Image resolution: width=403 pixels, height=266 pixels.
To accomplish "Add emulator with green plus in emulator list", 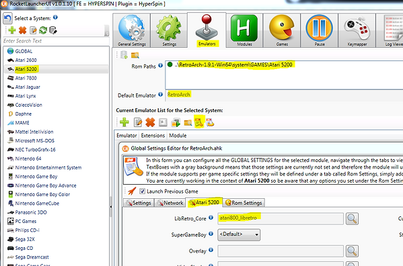I will pyautogui.click(x=124, y=122).
